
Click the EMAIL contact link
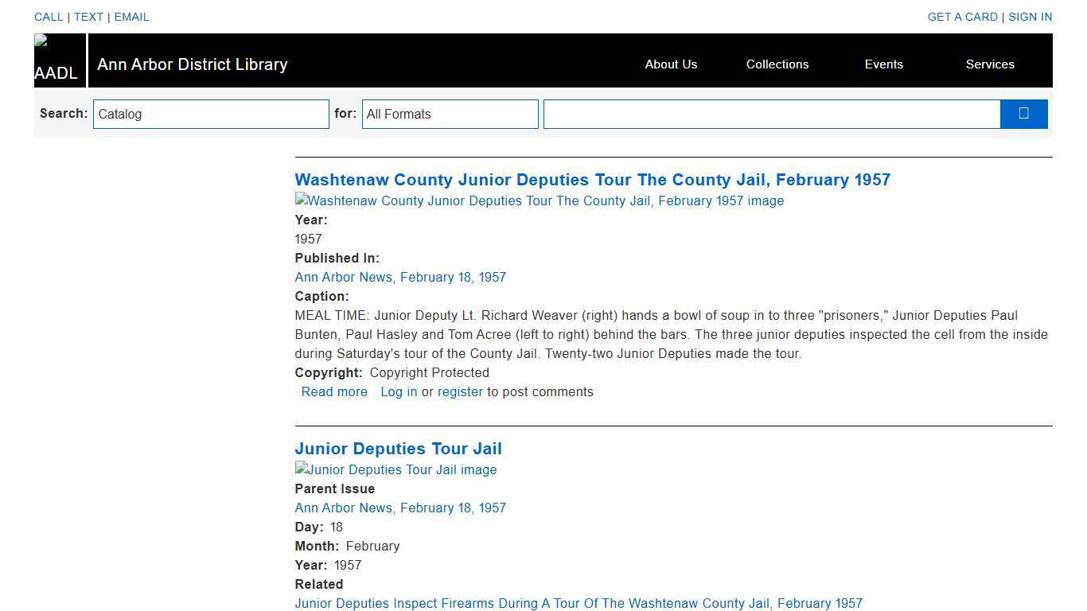click(x=131, y=17)
